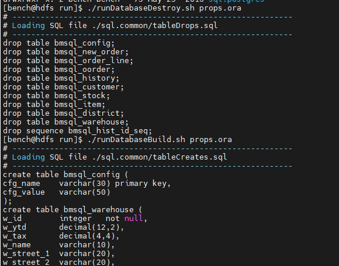Screen dimensions: 339x266
Task: Click the drop table bmsql_customer line
Action: point(63,87)
